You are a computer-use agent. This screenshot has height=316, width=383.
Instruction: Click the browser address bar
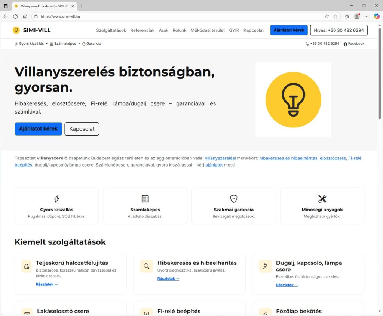[x=180, y=16]
